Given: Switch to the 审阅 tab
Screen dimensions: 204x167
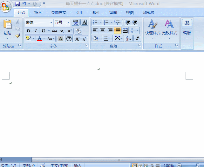Looking at the screenshot, I should coord(113,12).
